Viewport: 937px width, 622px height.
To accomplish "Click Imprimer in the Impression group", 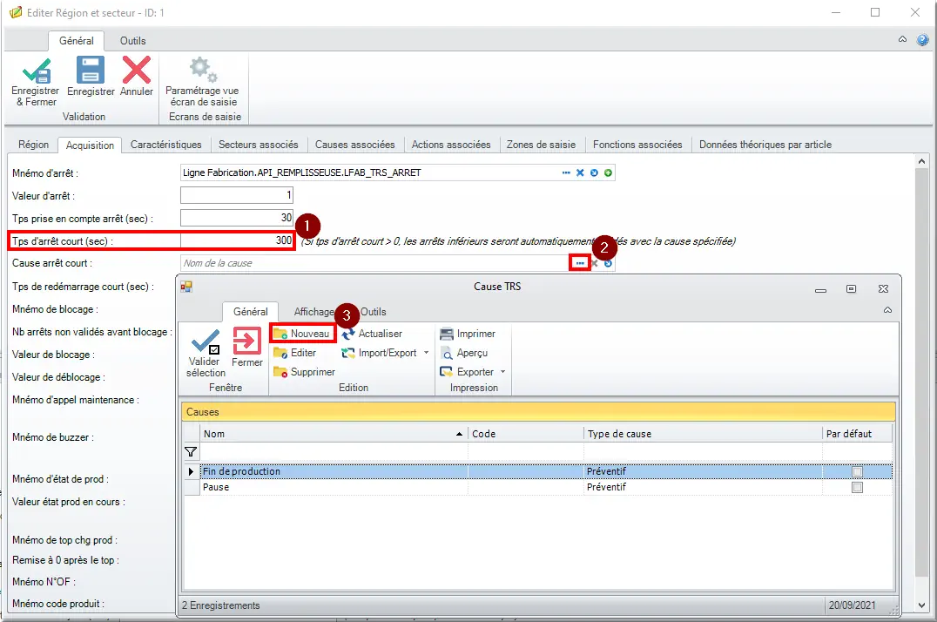I will (468, 333).
